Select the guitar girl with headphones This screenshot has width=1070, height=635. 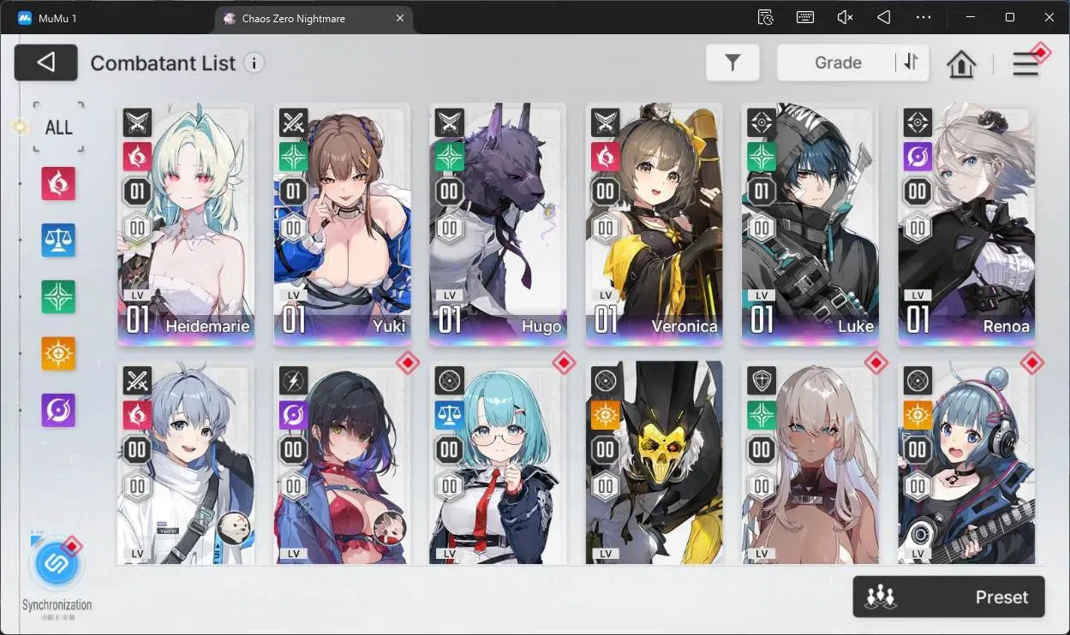point(965,462)
